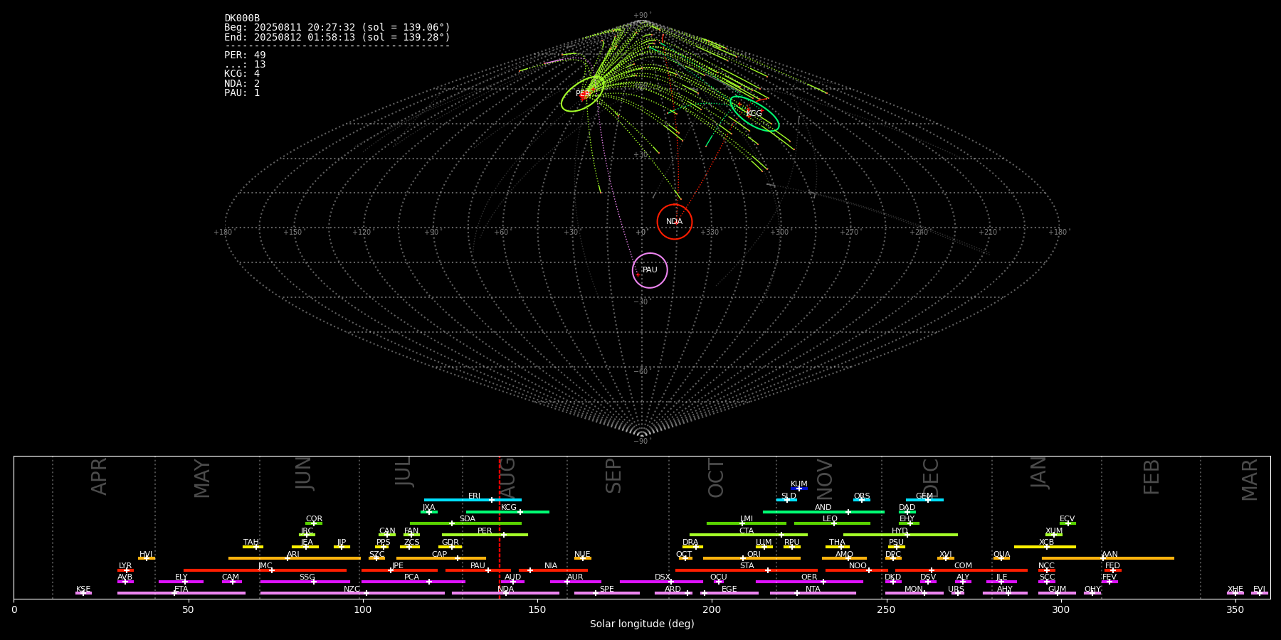Click the EVI shower label in timeline

tap(1259, 589)
